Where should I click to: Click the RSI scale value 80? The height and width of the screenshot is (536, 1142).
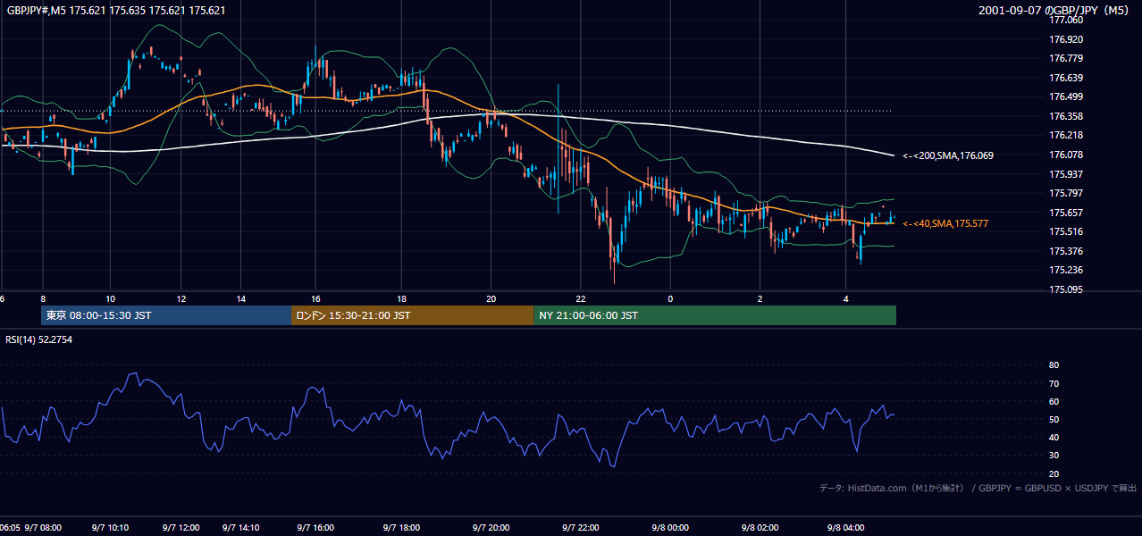click(x=1054, y=365)
